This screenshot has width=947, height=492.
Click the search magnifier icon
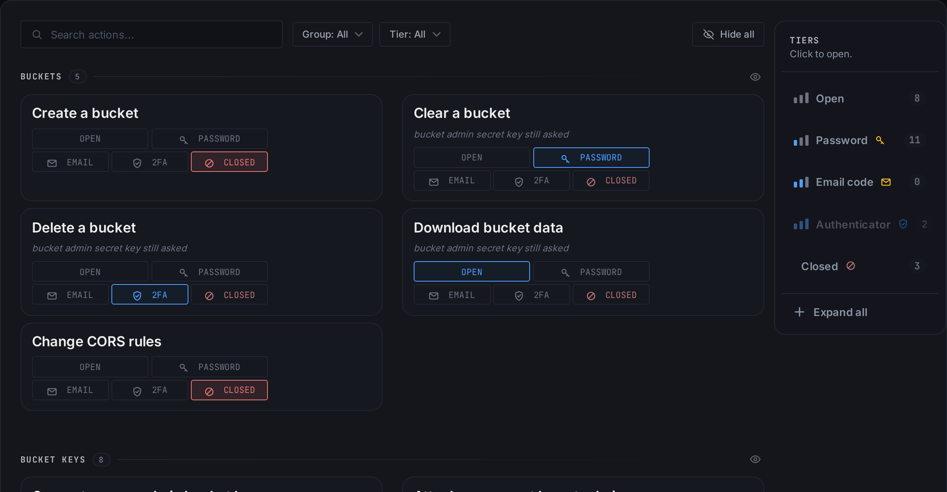tap(37, 35)
